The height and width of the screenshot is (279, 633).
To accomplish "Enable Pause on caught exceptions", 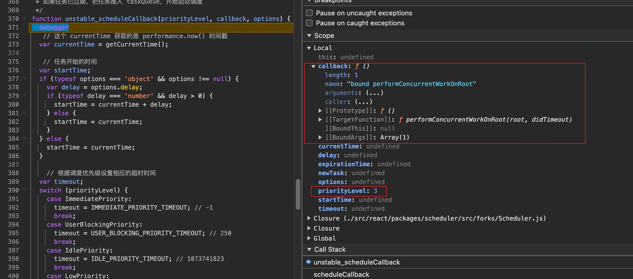I will (309, 23).
